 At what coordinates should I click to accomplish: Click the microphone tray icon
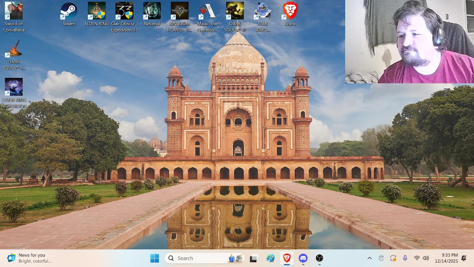(x=405, y=258)
